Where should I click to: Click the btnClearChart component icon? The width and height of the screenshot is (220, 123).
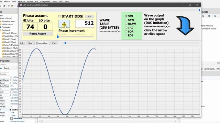point(3,51)
